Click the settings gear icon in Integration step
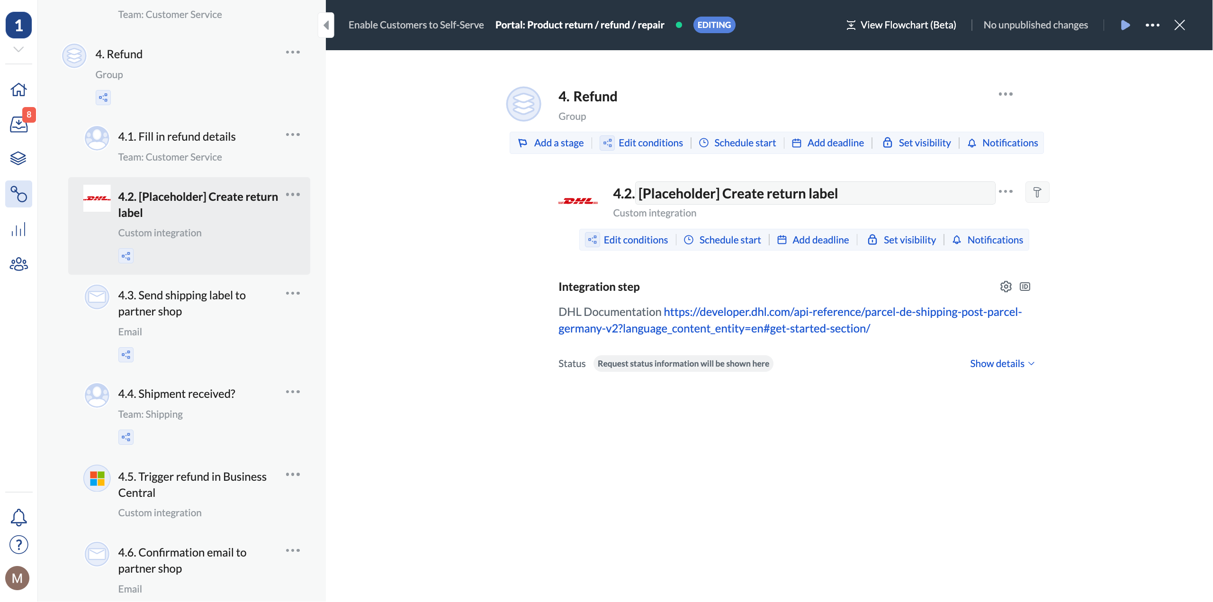This screenshot has height=602, width=1213. (1006, 286)
